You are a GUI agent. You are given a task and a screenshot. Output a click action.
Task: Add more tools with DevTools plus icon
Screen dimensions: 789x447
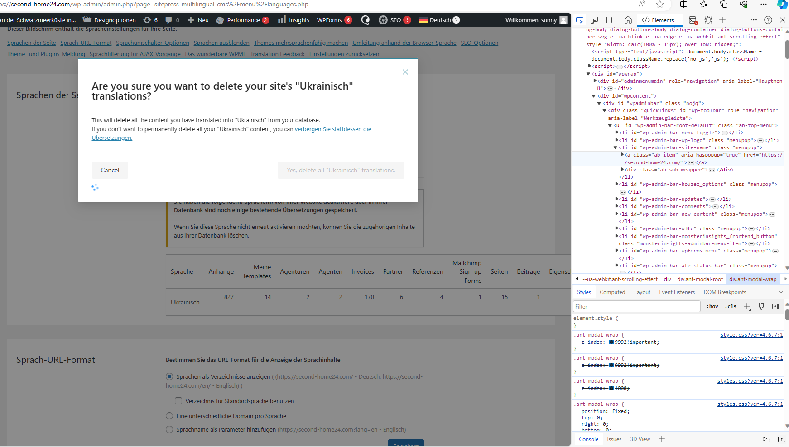tap(722, 20)
